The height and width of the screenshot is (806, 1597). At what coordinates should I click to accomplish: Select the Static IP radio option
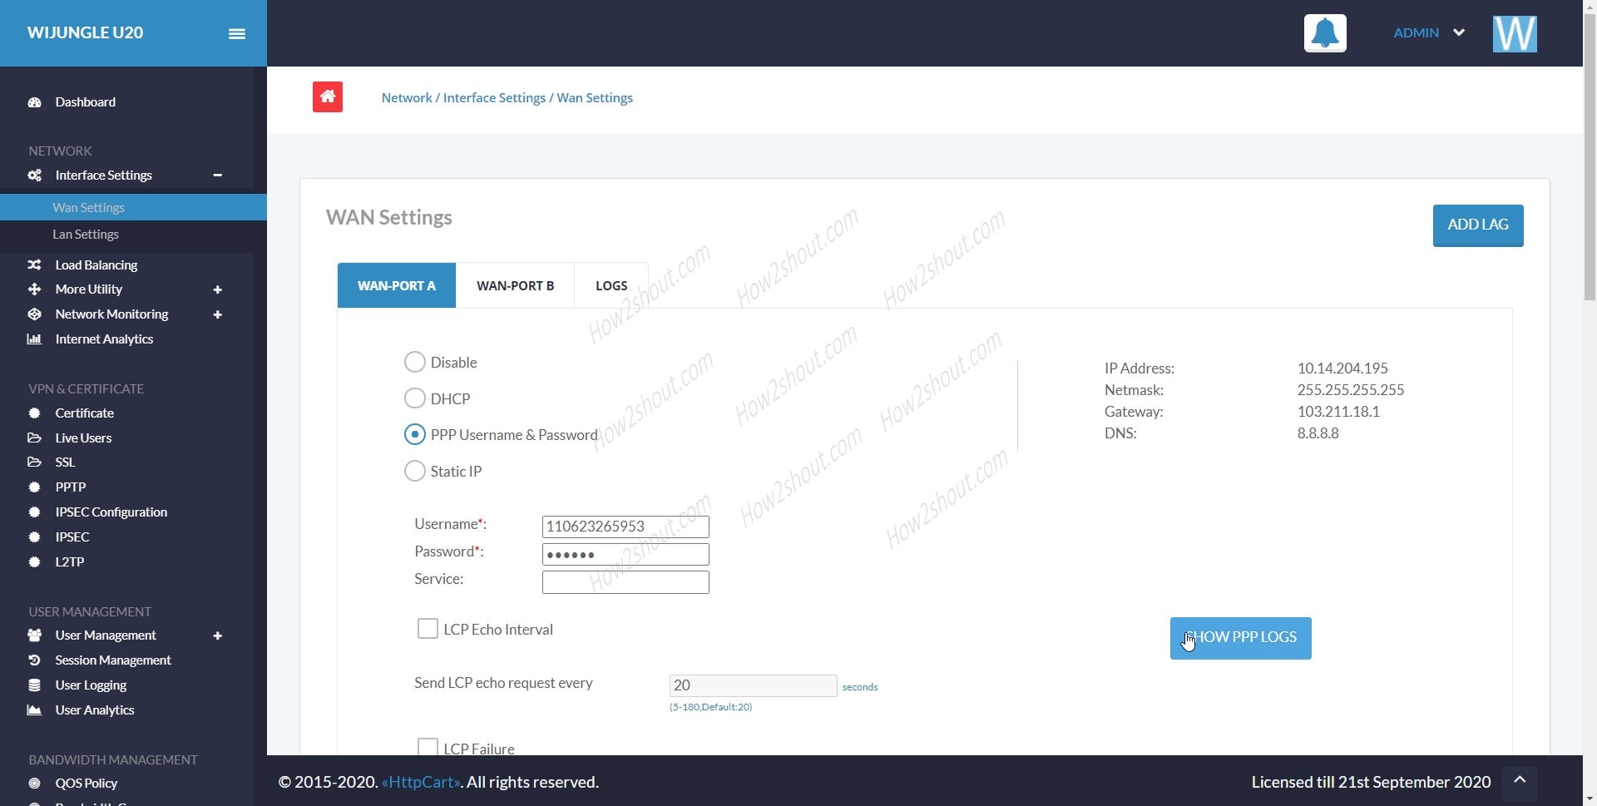point(414,471)
